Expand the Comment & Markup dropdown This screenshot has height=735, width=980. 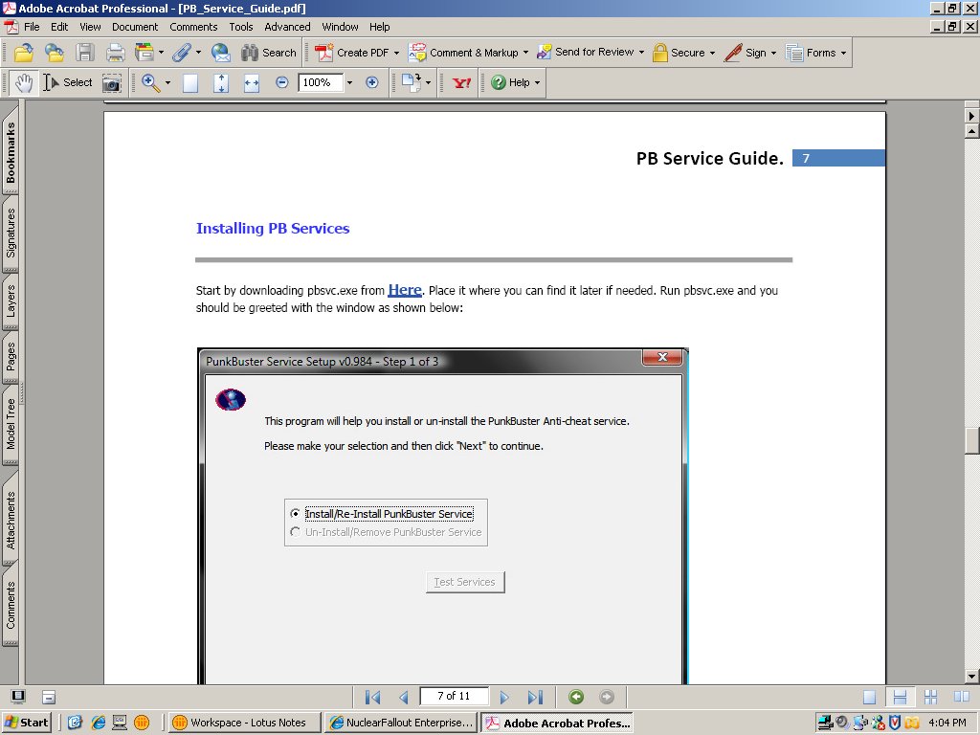point(525,53)
